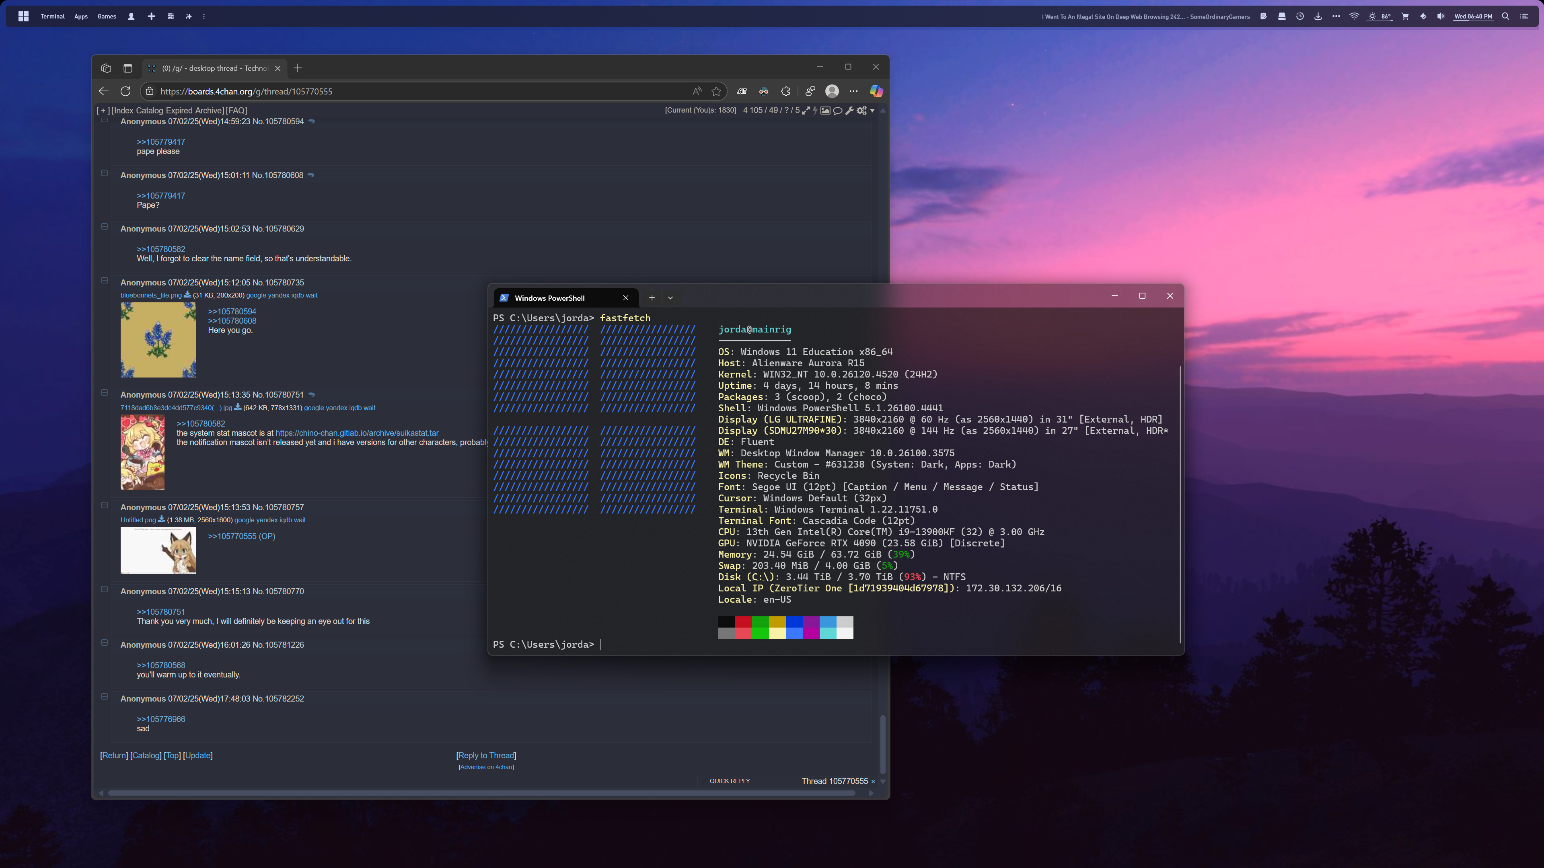Hide post No.105780608 with its minus box
The height and width of the screenshot is (868, 1544).
pos(104,173)
